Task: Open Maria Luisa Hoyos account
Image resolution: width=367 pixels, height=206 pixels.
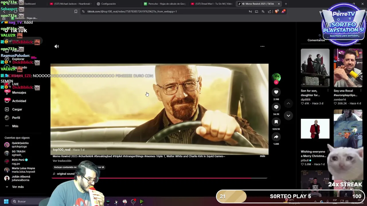Action: coord(23,170)
